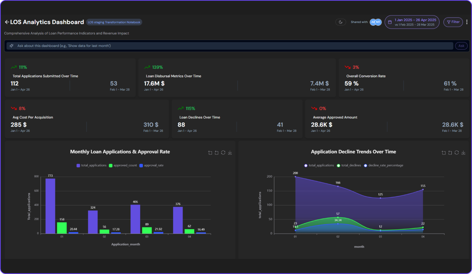Click the MT shared user avatar

point(379,22)
